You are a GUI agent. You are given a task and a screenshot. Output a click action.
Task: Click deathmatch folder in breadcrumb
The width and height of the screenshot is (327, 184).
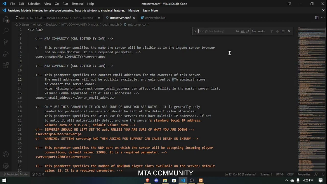(111, 25)
